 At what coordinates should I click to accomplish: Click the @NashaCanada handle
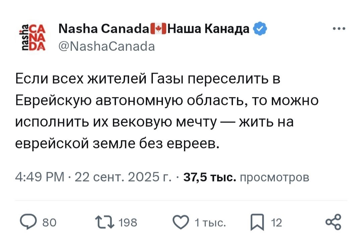click(x=107, y=46)
